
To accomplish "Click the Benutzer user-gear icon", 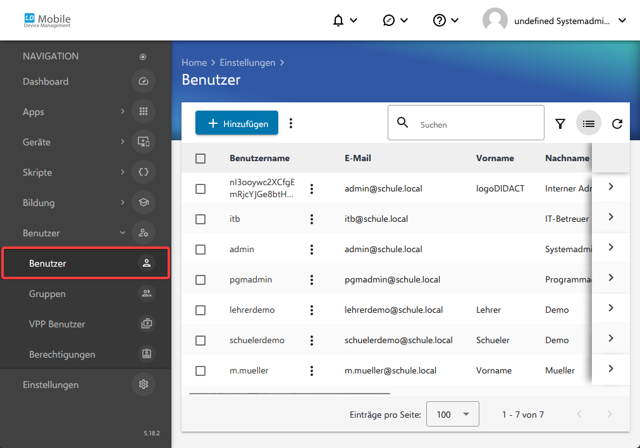I will pyautogui.click(x=144, y=233).
